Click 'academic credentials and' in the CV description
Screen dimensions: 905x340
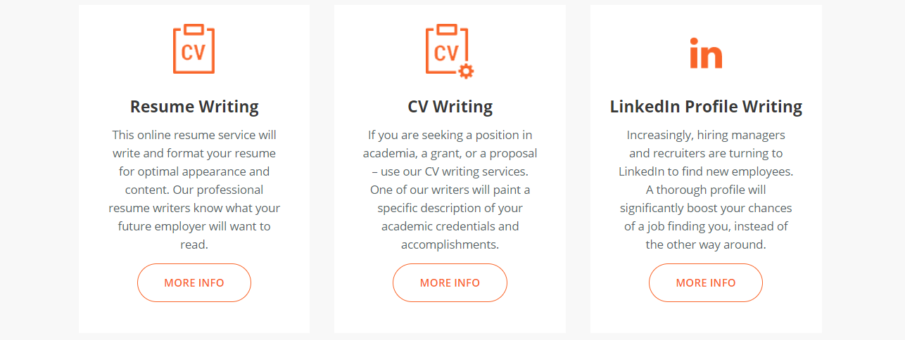point(450,226)
